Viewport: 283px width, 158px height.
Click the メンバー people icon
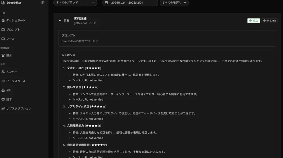tap(3, 72)
